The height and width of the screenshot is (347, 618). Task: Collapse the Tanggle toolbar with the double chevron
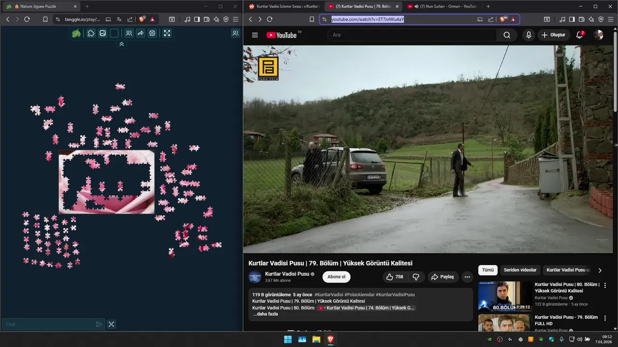(122, 44)
